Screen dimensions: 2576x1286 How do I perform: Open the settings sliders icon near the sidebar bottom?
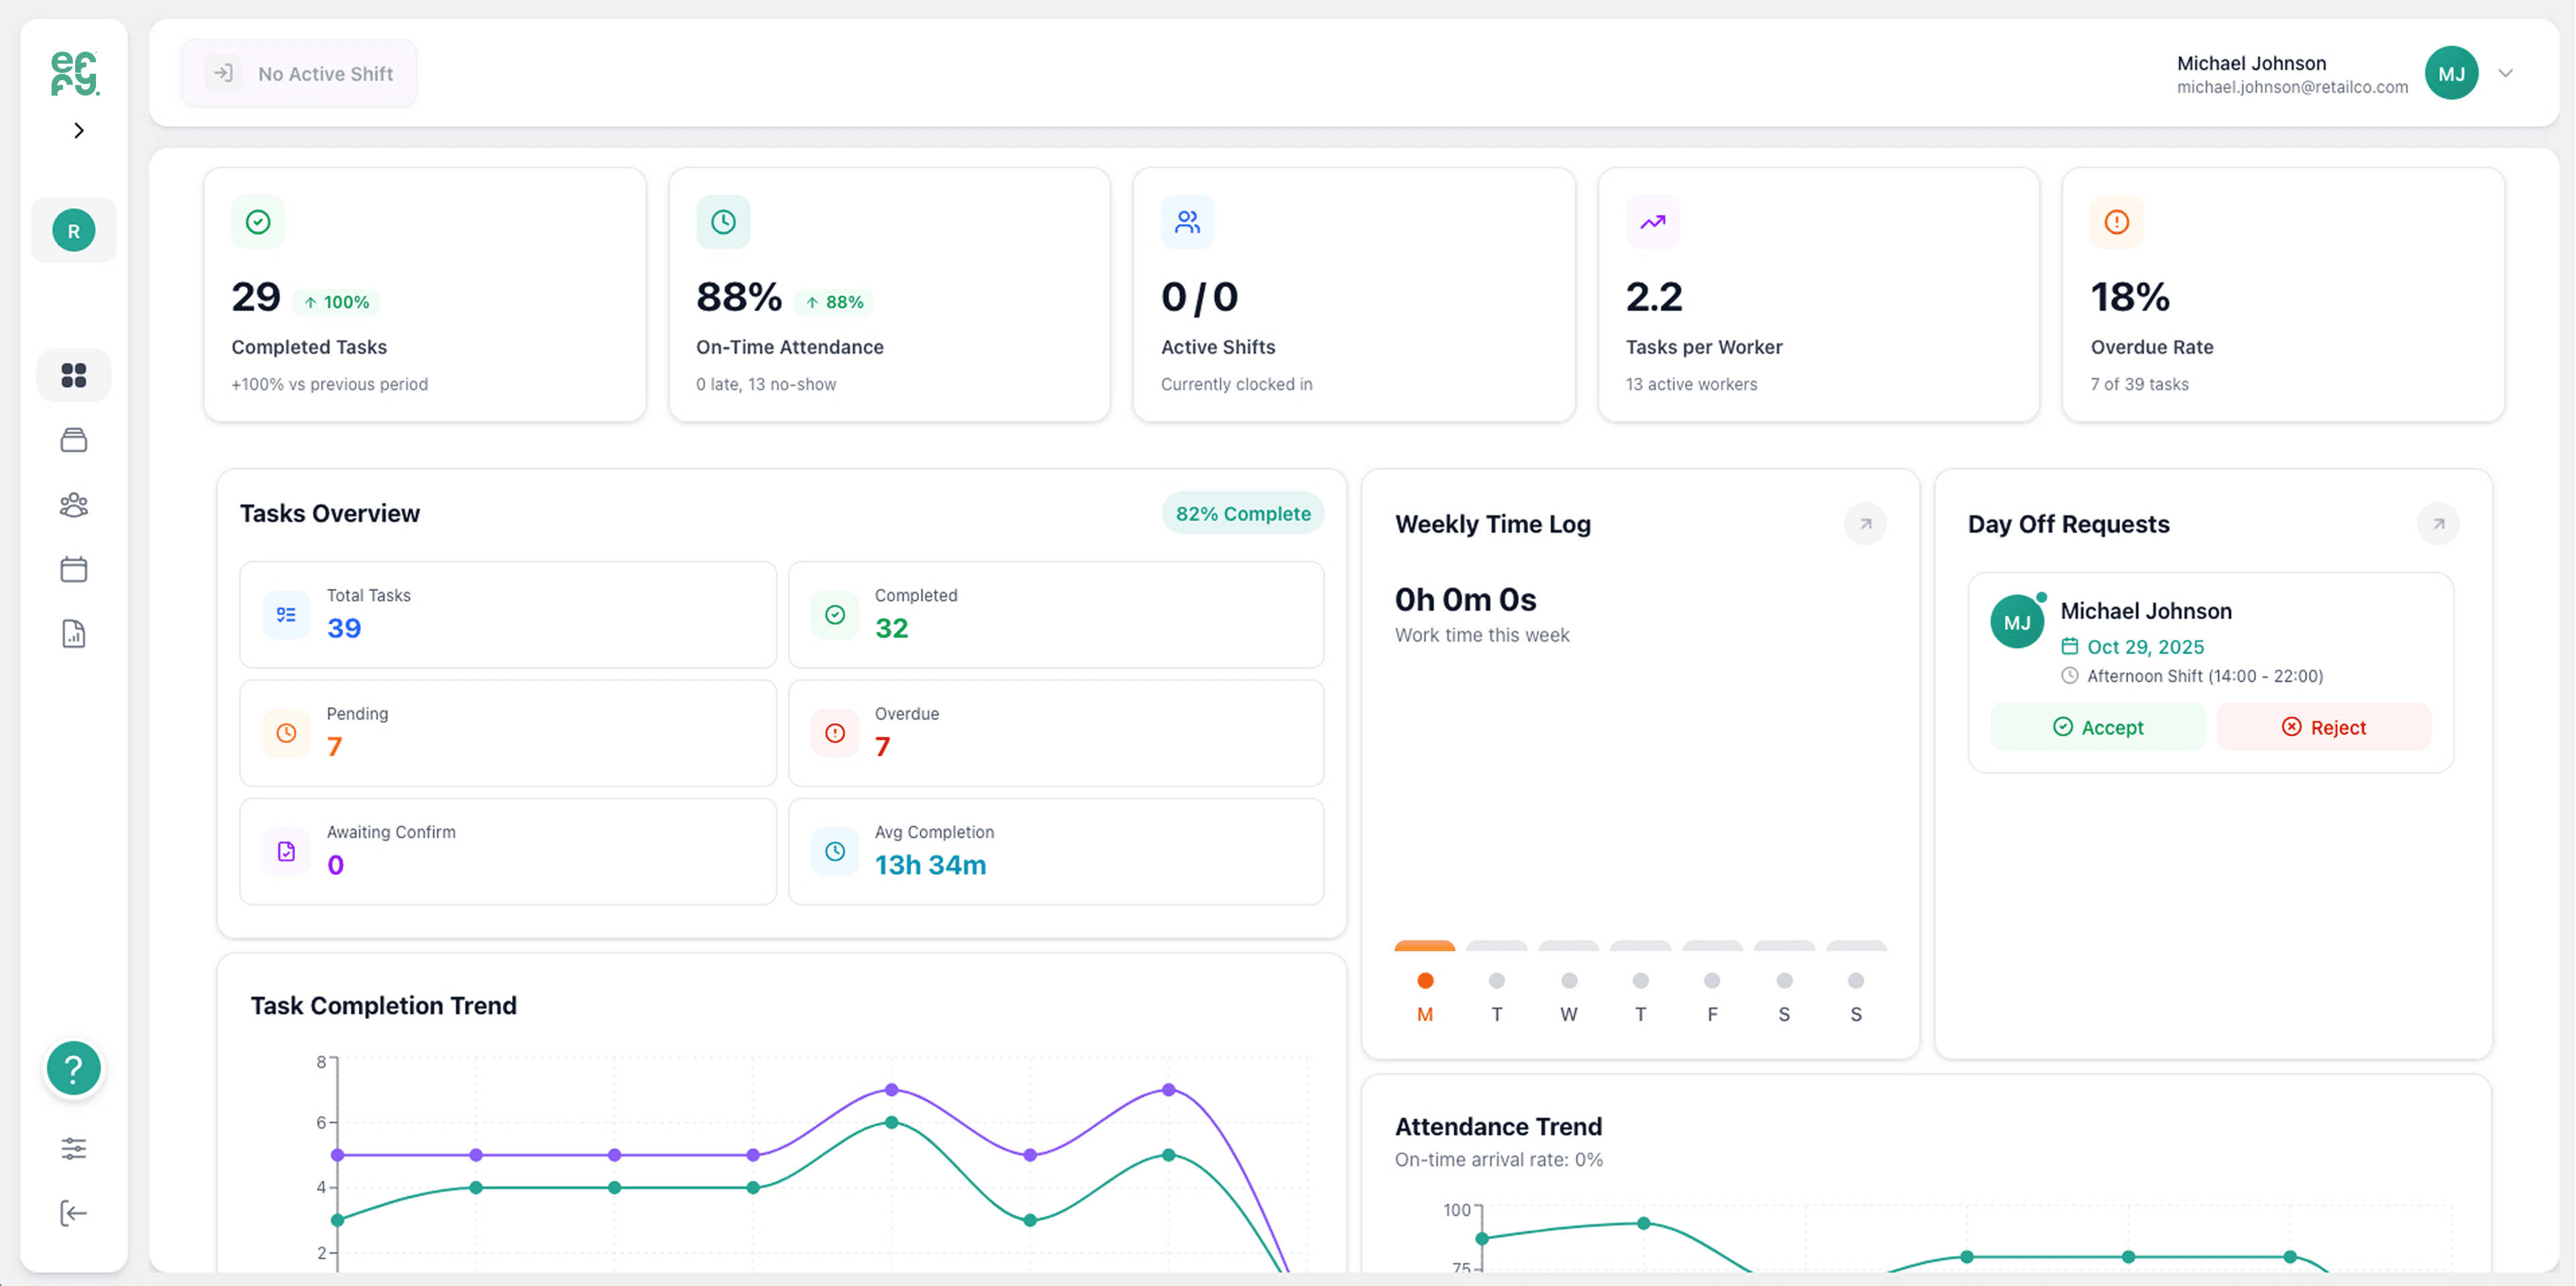pos(73,1148)
